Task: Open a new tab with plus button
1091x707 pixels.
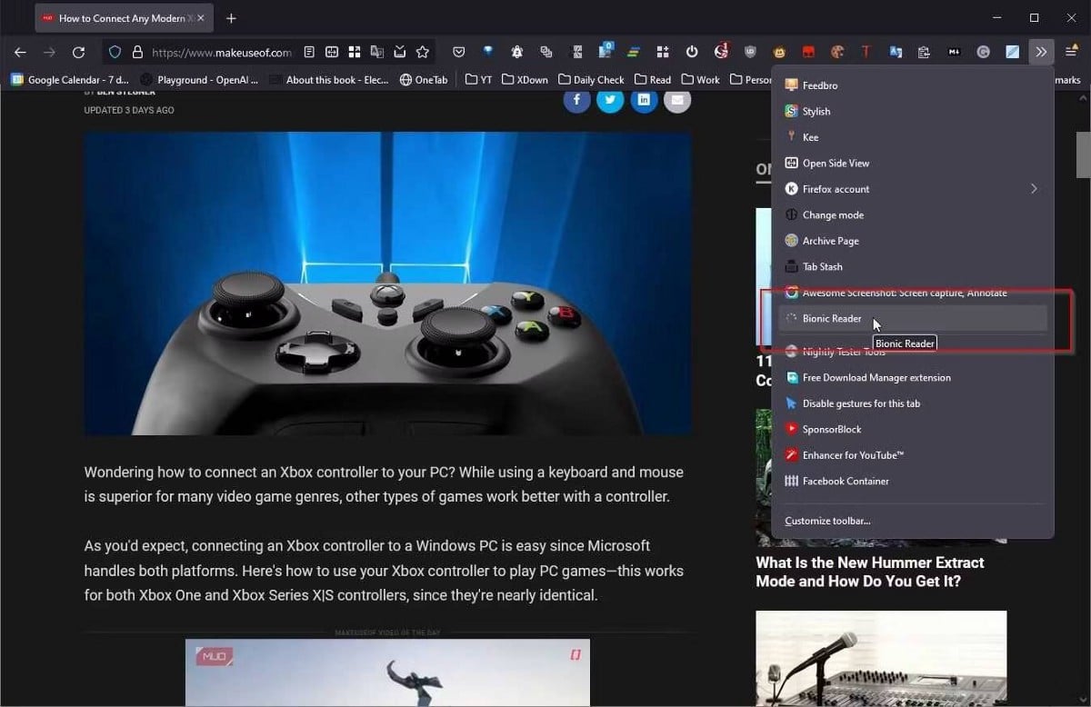Action: click(231, 18)
